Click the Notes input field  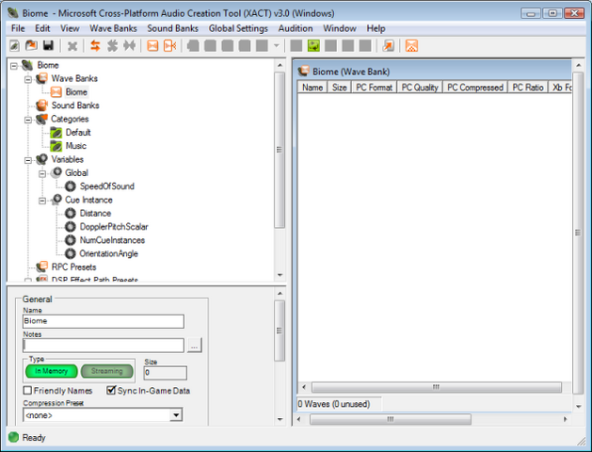click(104, 346)
